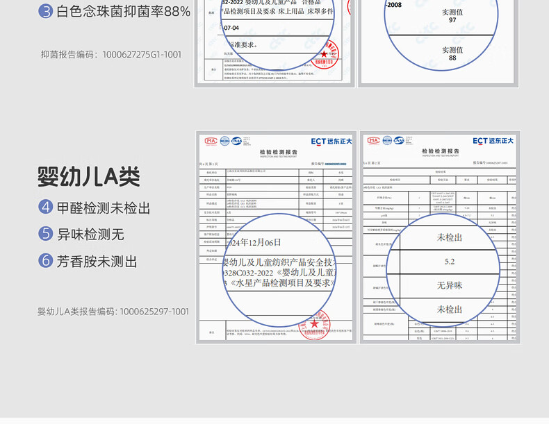Viewport: 549px width, 424px height.
Task: Click the red stamp on the top-left report
Action: [x=324, y=53]
